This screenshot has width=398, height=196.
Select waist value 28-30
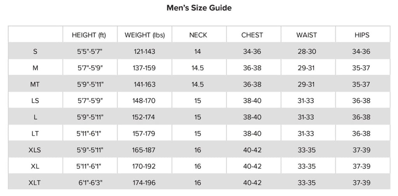pos(306,52)
